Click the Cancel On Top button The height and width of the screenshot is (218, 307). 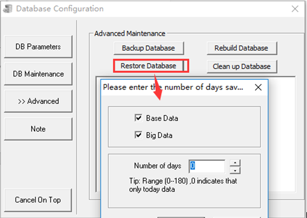pos(38,200)
